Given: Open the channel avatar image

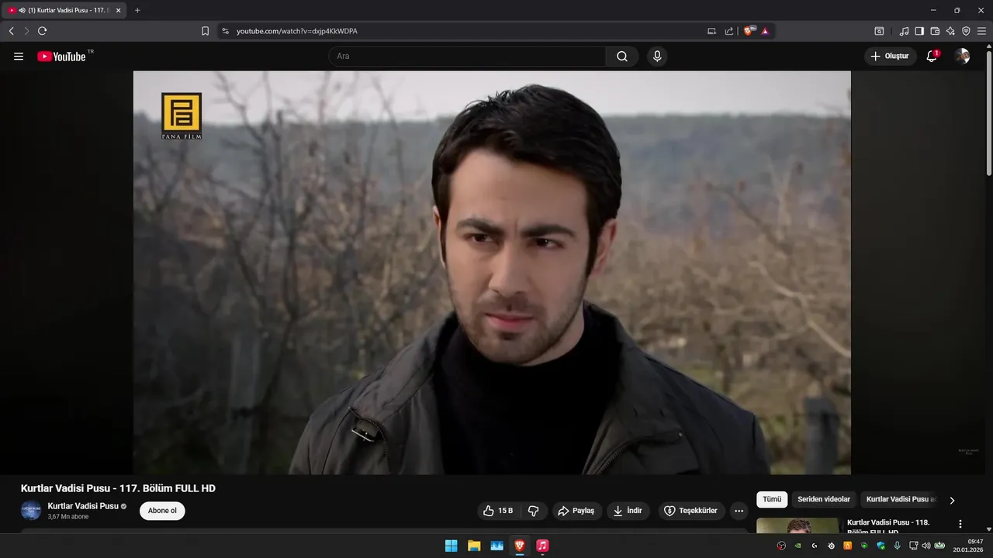Looking at the screenshot, I should point(31,511).
